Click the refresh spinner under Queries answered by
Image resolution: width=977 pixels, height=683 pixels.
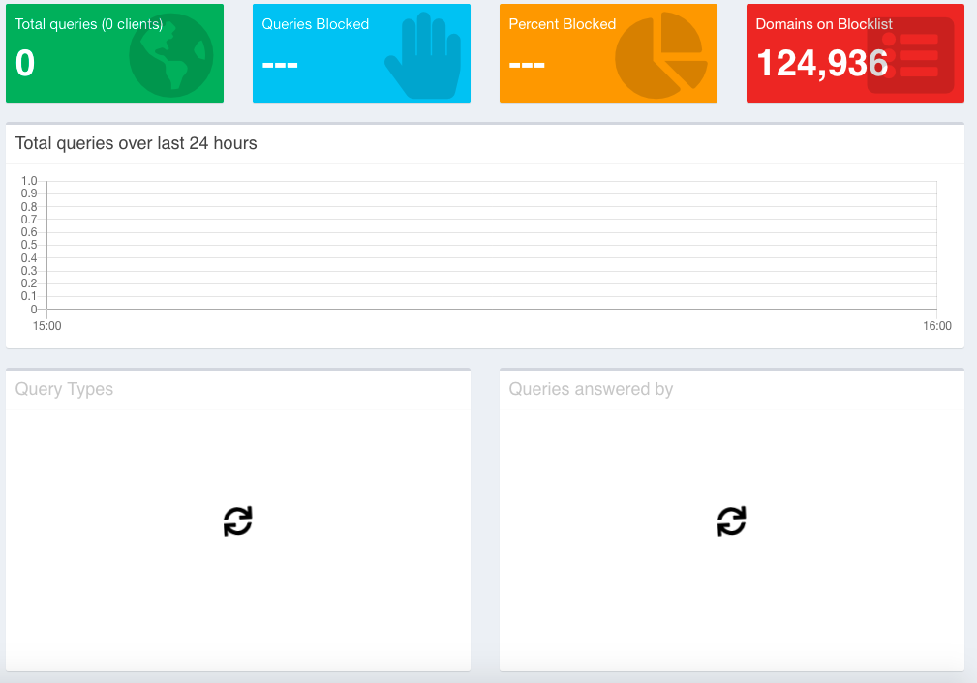click(731, 521)
